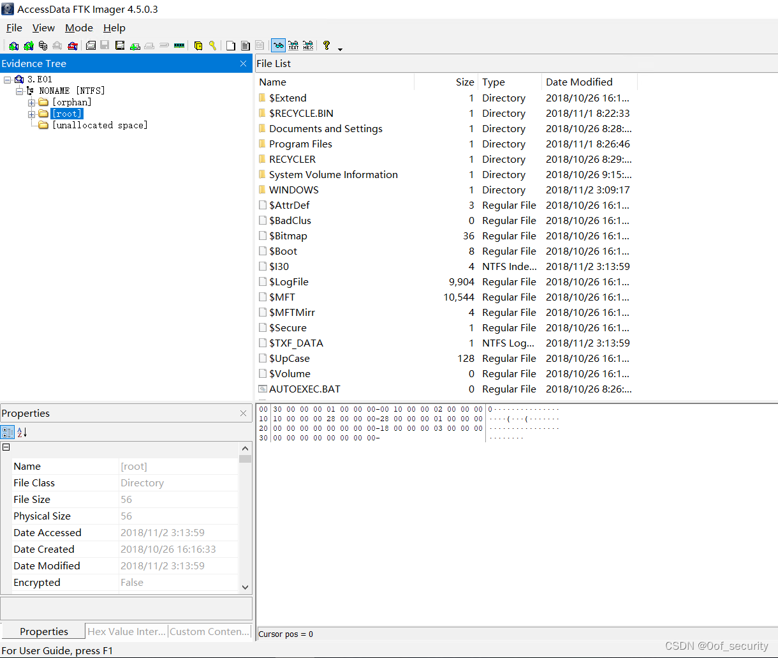Viewport: 778px width, 658px height.
Task: Select the [orphan] folder in tree
Action: pos(71,102)
